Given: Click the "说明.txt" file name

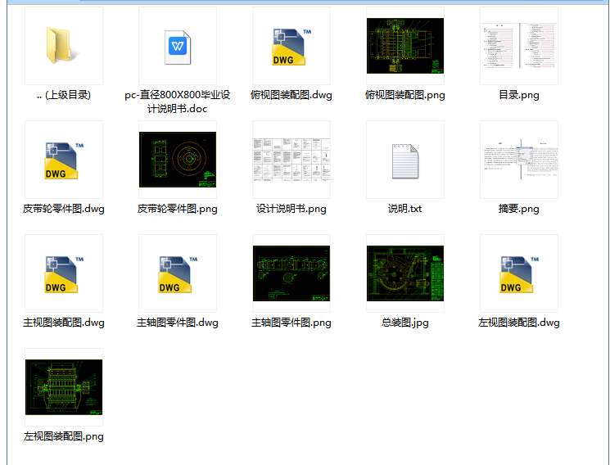Looking at the screenshot, I should pos(405,209).
